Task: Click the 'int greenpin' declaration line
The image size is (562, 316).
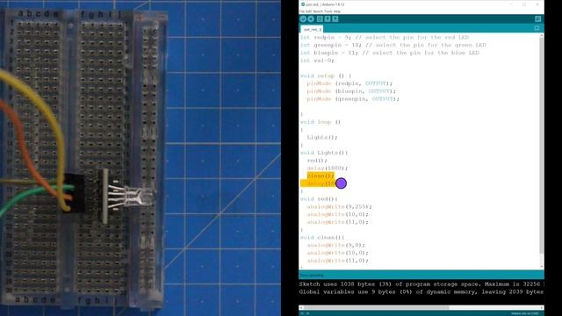Action: click(x=393, y=45)
